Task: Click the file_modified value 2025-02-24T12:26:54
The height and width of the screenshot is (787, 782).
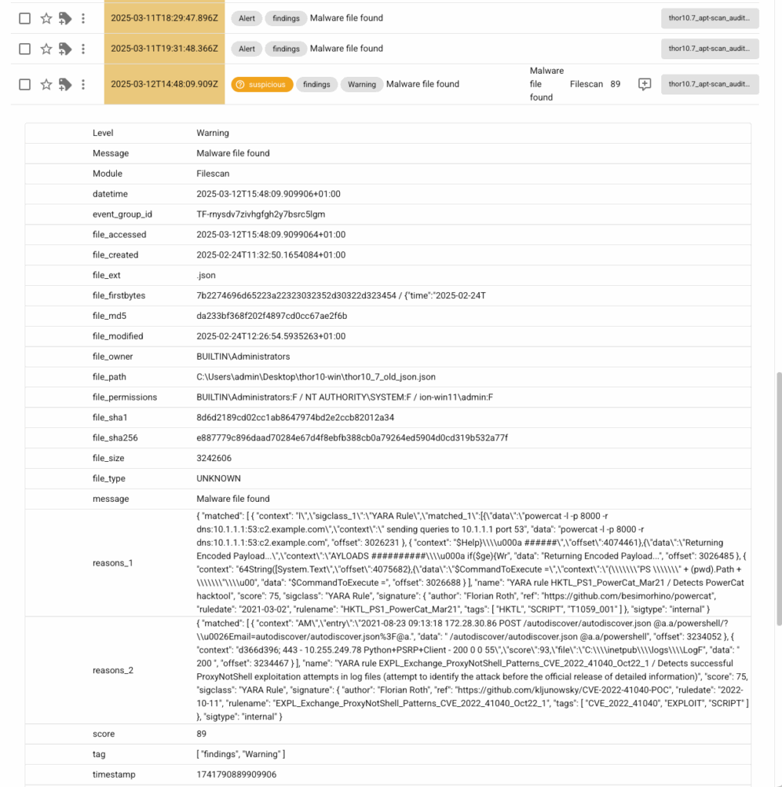Action: click(271, 337)
